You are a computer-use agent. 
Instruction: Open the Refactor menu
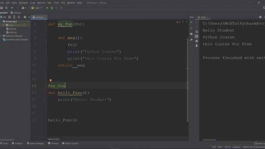(x=41, y=3)
